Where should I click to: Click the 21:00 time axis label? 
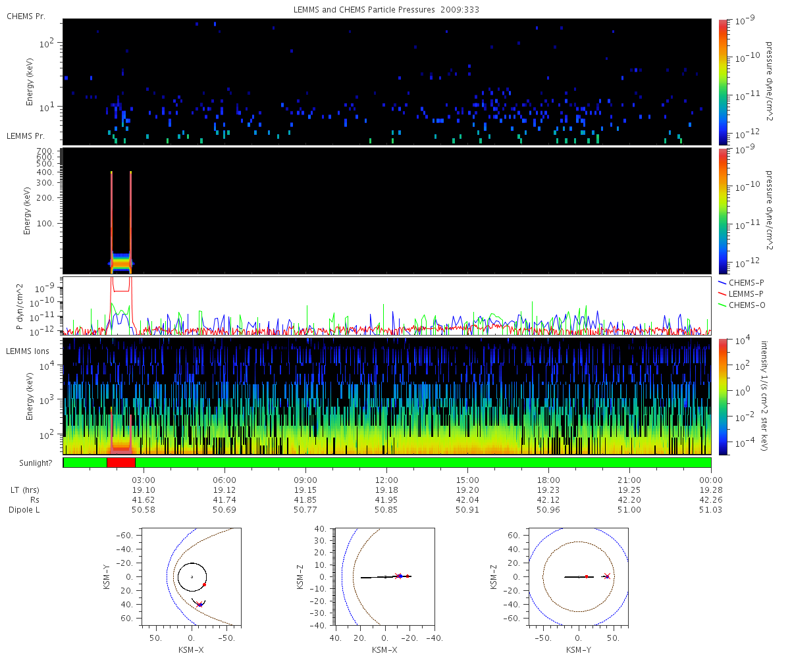pos(630,480)
